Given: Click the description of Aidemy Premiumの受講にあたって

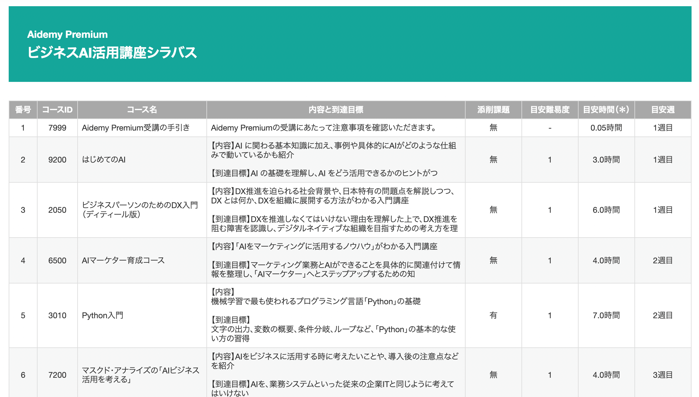Looking at the screenshot, I should pyautogui.click(x=324, y=128).
